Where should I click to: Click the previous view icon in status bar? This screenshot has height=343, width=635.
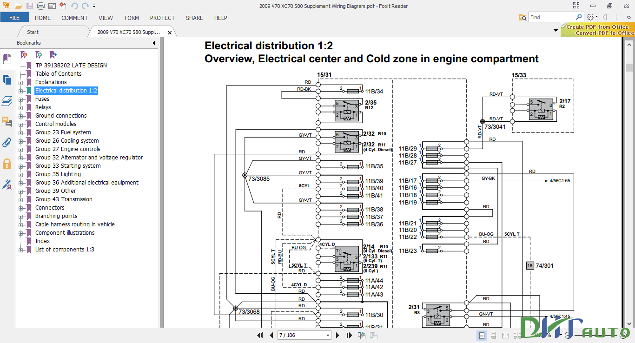pyautogui.click(x=361, y=335)
